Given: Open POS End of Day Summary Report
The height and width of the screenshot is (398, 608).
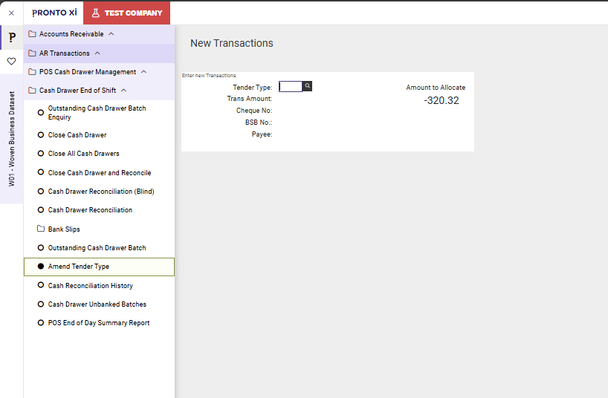Looking at the screenshot, I should click(98, 323).
